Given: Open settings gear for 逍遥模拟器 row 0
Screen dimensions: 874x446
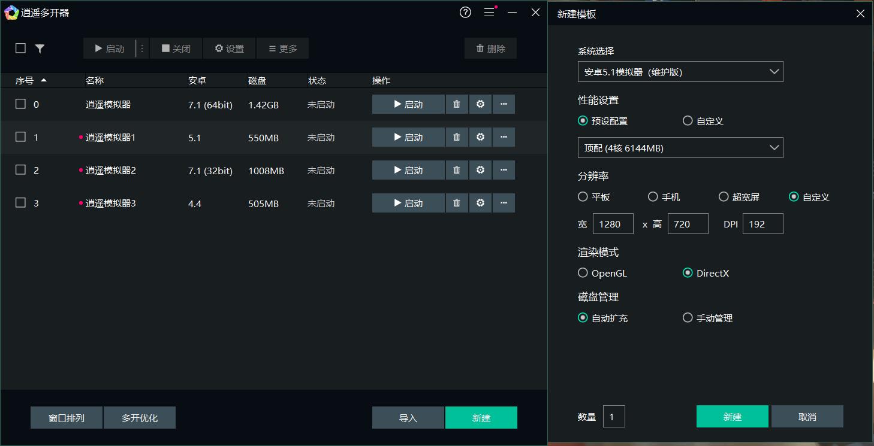Looking at the screenshot, I should coord(480,104).
